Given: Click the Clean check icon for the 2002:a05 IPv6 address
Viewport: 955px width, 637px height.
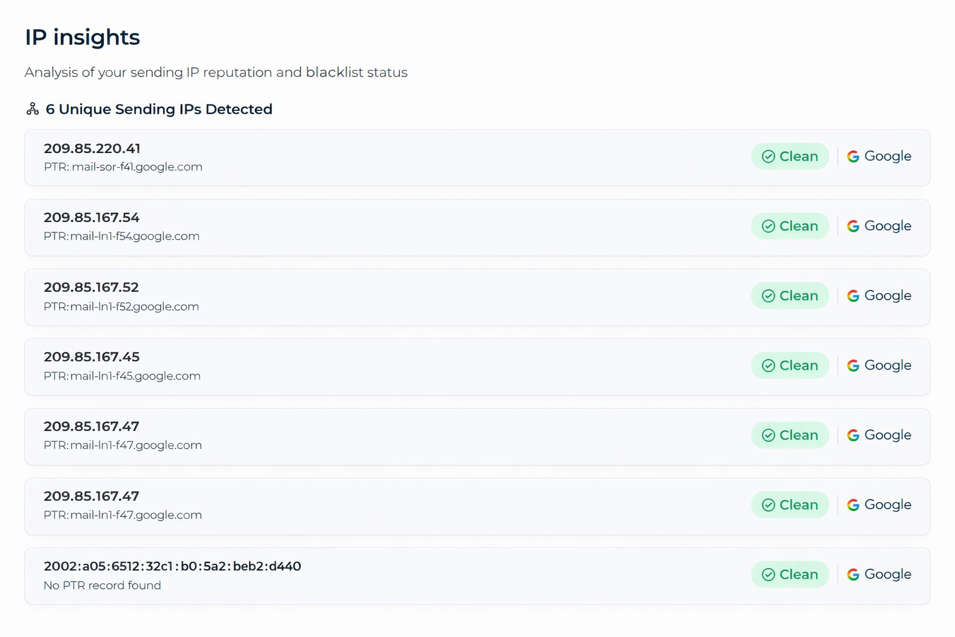Looking at the screenshot, I should [x=768, y=574].
